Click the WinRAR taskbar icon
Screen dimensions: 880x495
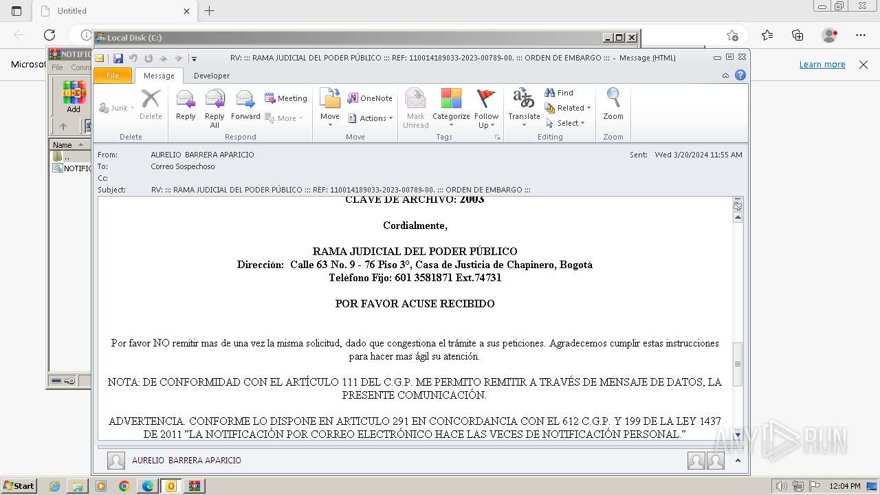pos(195,486)
